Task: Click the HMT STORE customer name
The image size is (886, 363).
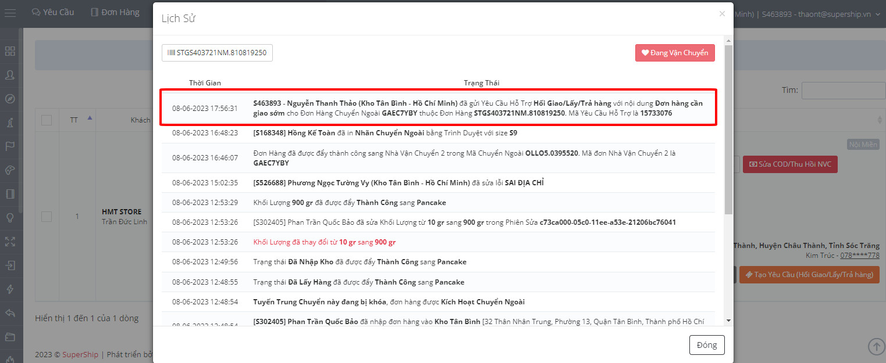Action: tap(122, 212)
